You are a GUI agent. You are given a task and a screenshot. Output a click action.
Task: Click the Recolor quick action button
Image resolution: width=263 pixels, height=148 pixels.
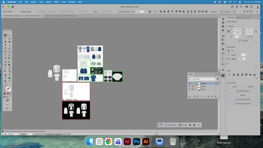click(x=251, y=87)
